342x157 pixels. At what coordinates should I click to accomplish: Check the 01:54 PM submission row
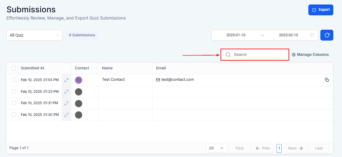pos(14,80)
